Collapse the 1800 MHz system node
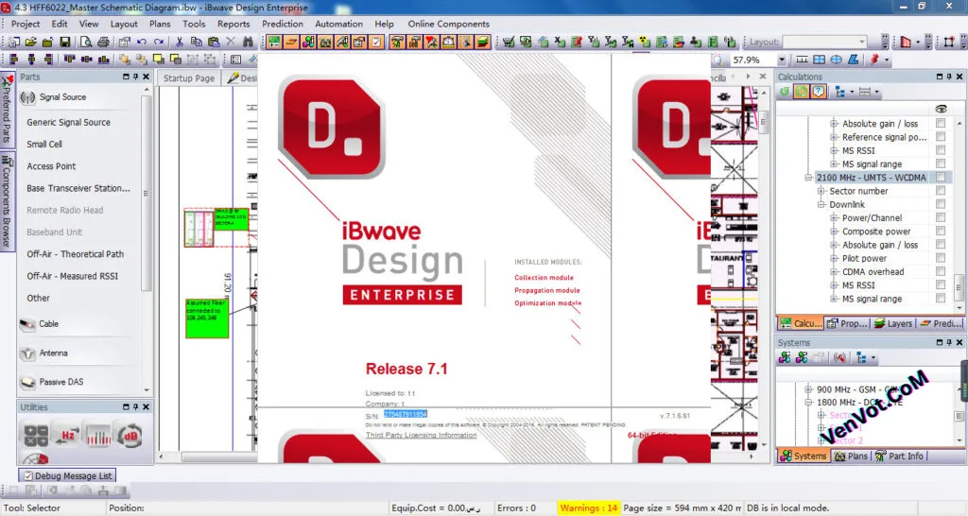968x516 pixels. point(808,403)
